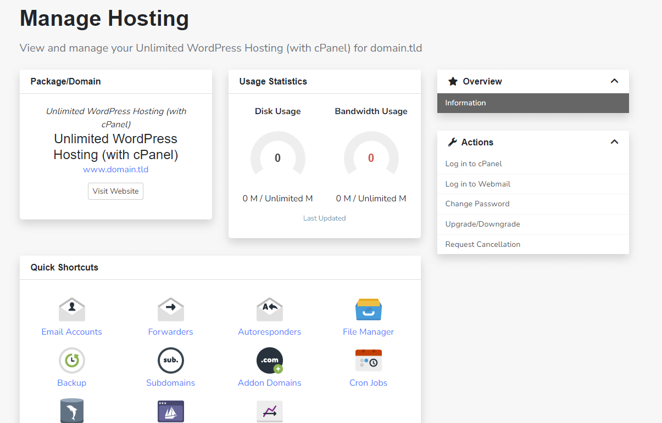Click the Visit Website button

click(115, 191)
